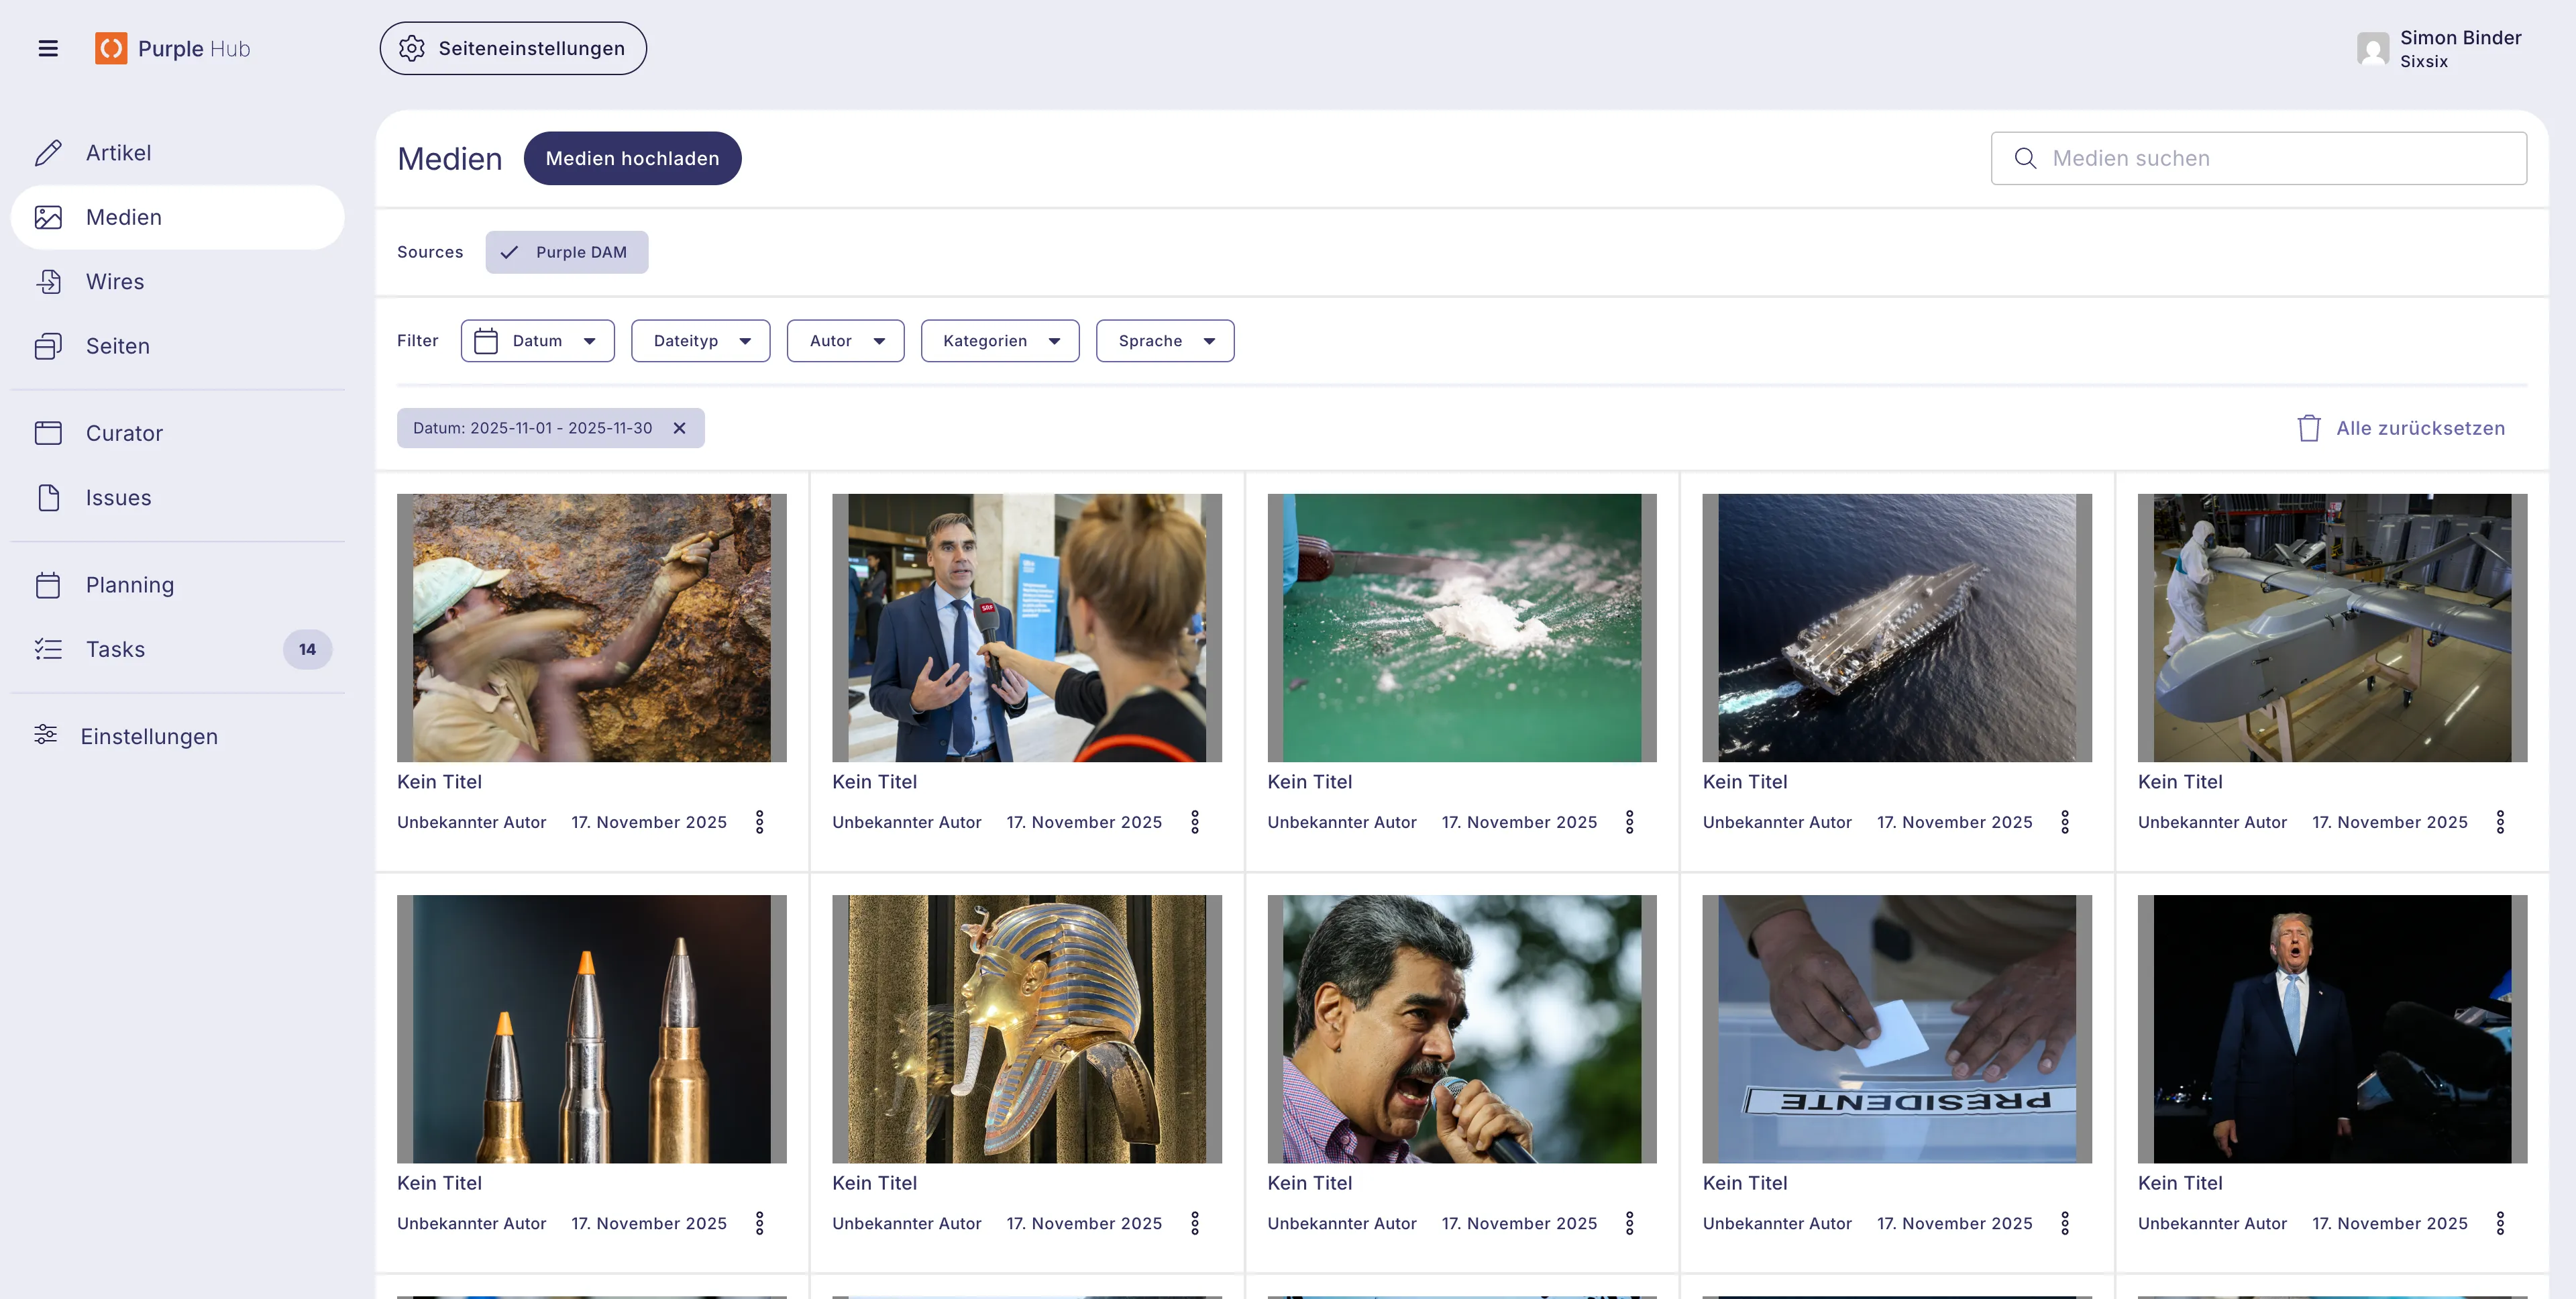
Task: Open options menu for the man-with-microphone photo
Action: click(1630, 1223)
